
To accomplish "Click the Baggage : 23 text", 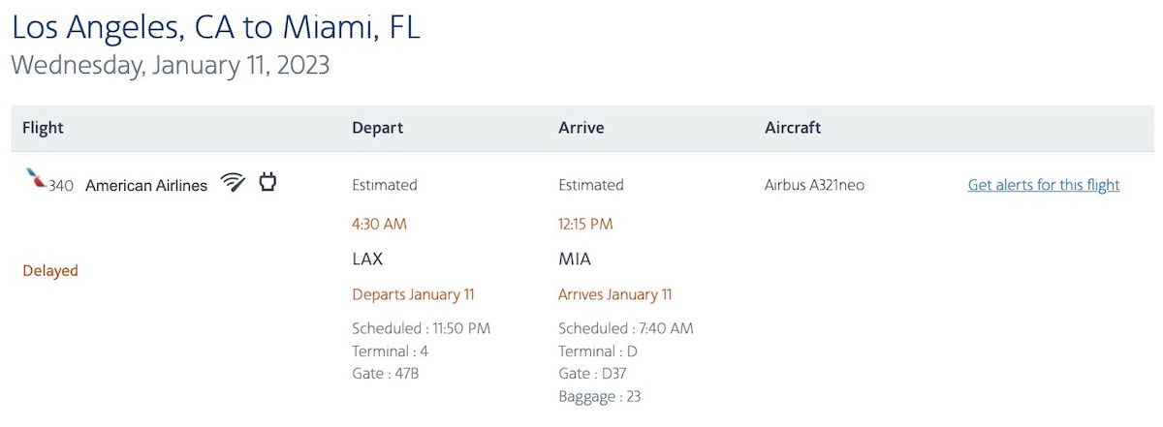I will pyautogui.click(x=600, y=396).
